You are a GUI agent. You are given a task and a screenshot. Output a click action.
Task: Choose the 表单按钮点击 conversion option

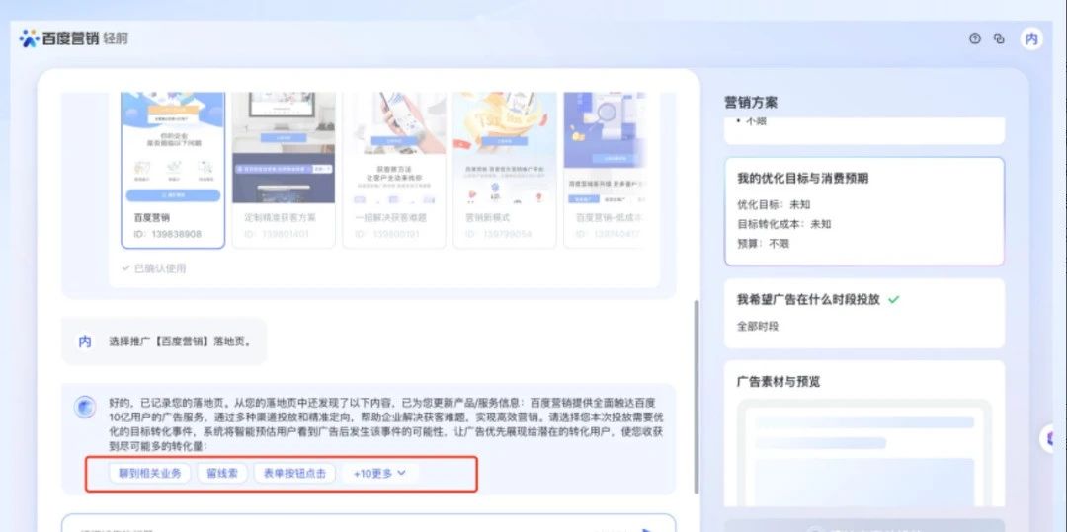[x=294, y=473]
